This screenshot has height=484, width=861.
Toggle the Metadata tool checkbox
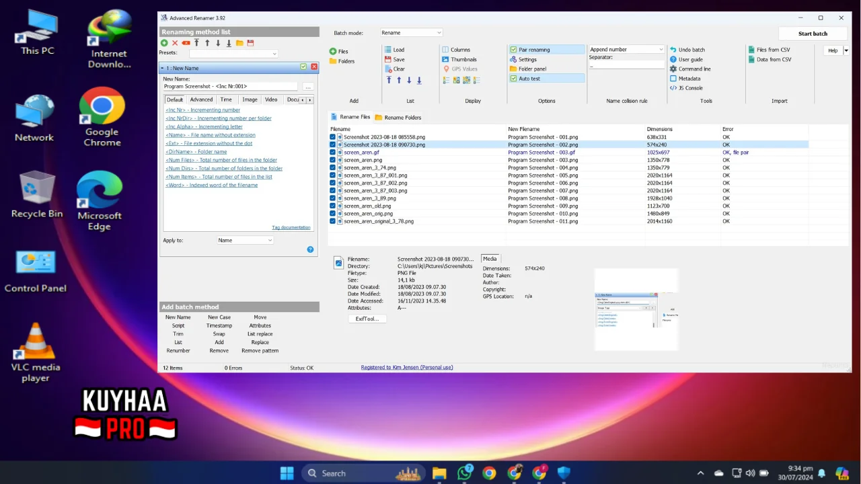click(x=673, y=79)
